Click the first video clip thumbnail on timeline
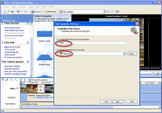Image resolution: width=162 pixels, height=113 pixels. pyautogui.click(x=24, y=89)
